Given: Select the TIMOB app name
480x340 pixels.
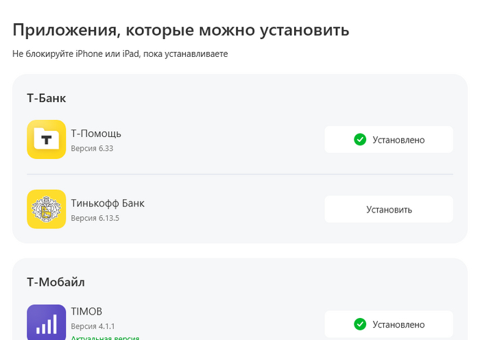Looking at the screenshot, I should (86, 311).
